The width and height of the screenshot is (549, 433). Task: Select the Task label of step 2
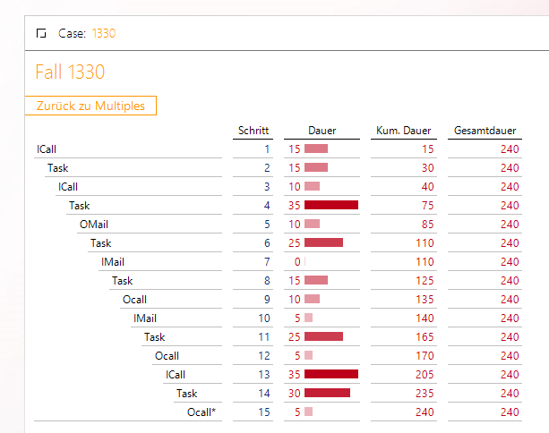pos(58,168)
